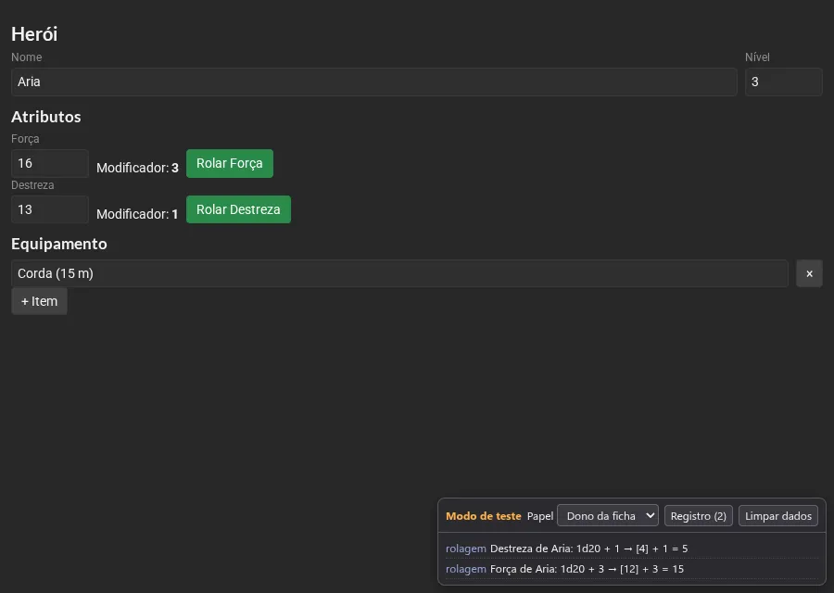Clear data with Limpar dados

778,515
